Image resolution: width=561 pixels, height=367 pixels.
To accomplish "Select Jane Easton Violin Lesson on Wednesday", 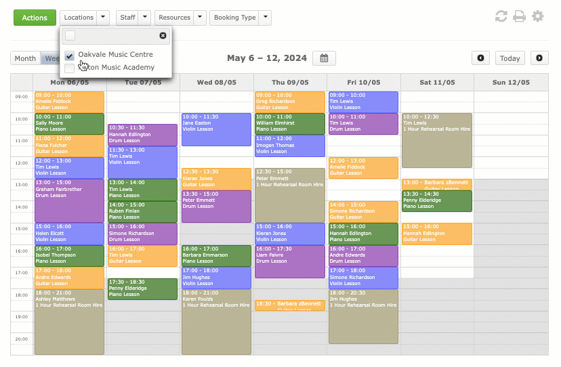I will (215, 129).
